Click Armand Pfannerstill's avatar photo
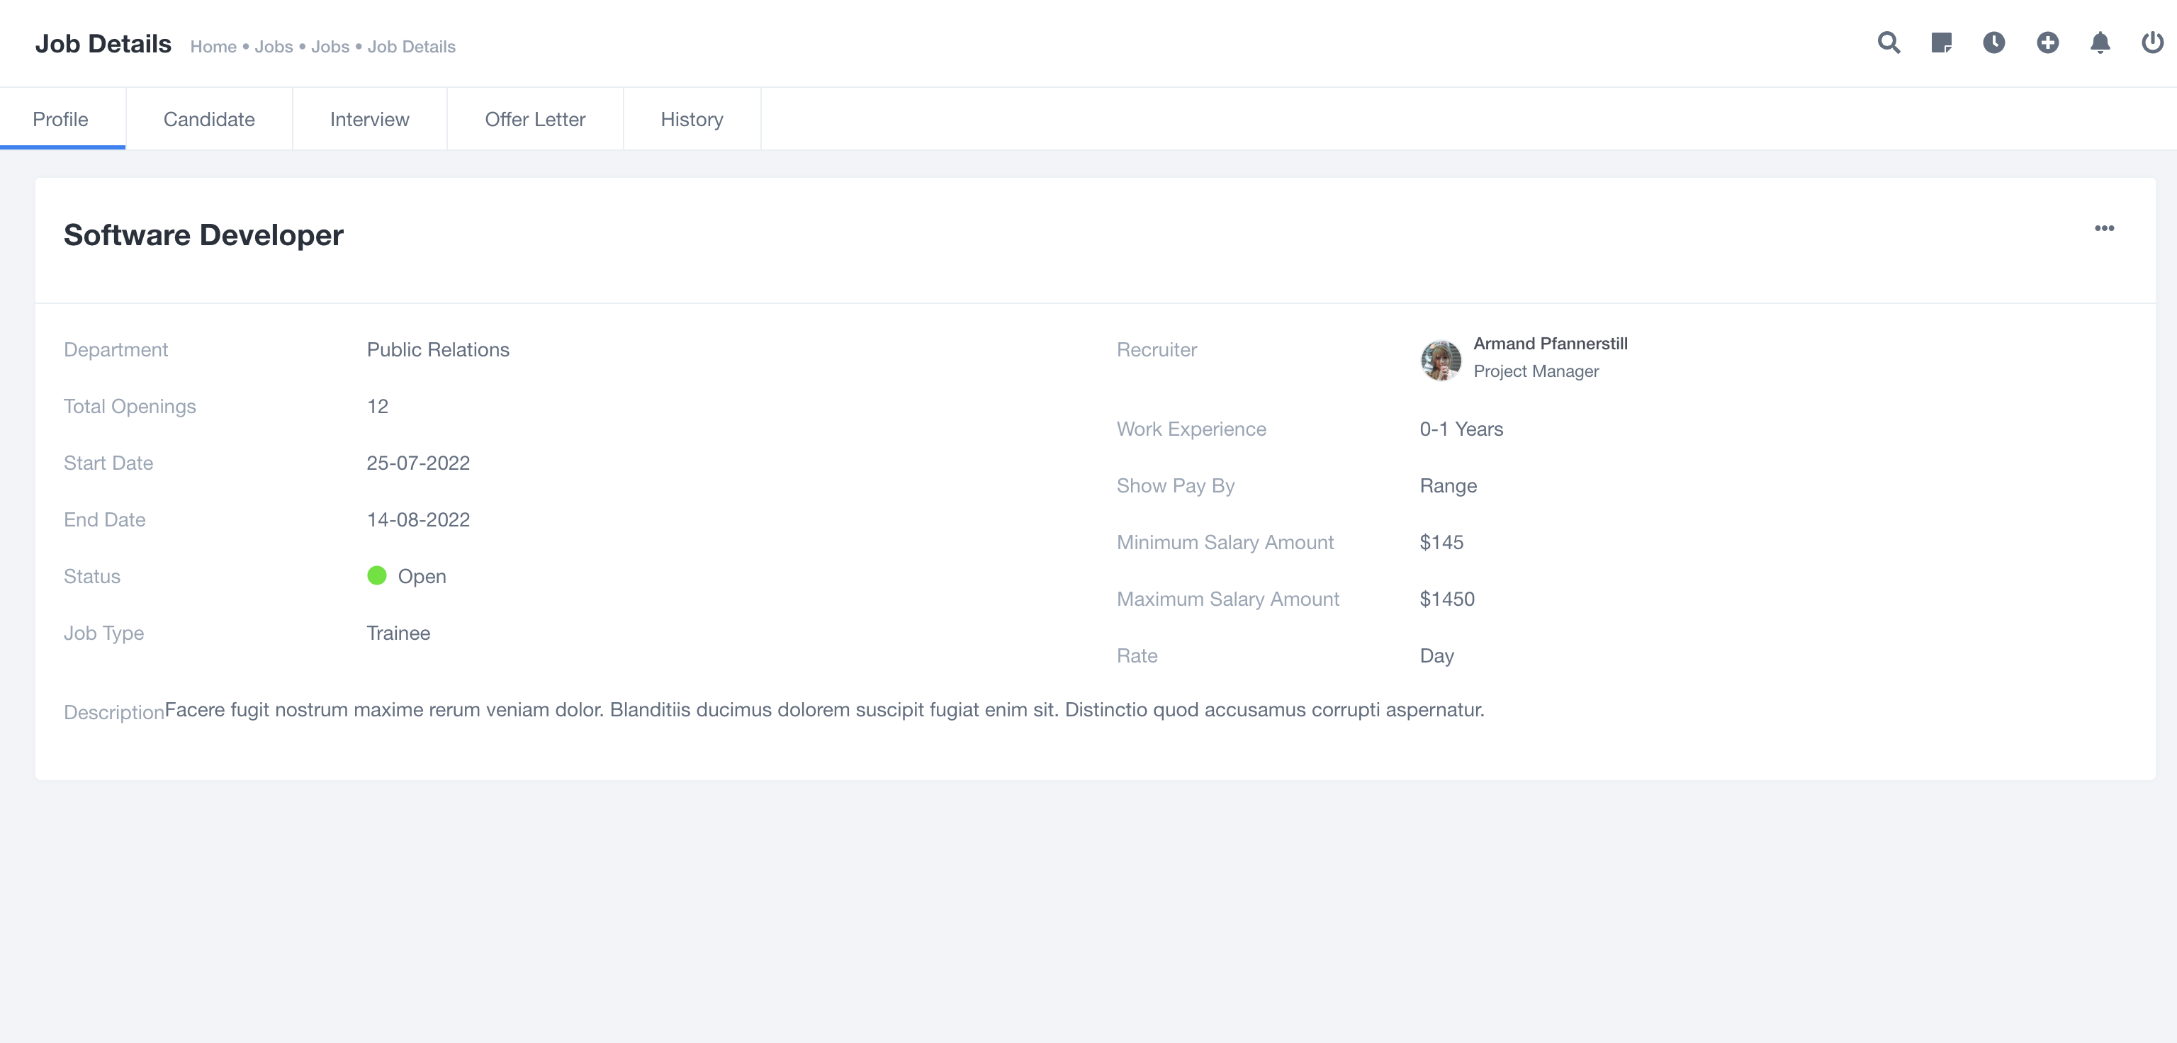 point(1440,359)
